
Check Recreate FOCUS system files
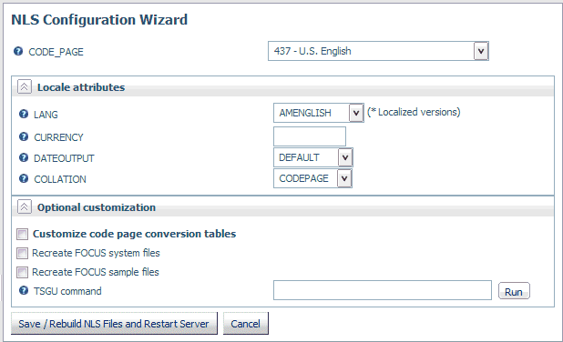[x=22, y=253]
